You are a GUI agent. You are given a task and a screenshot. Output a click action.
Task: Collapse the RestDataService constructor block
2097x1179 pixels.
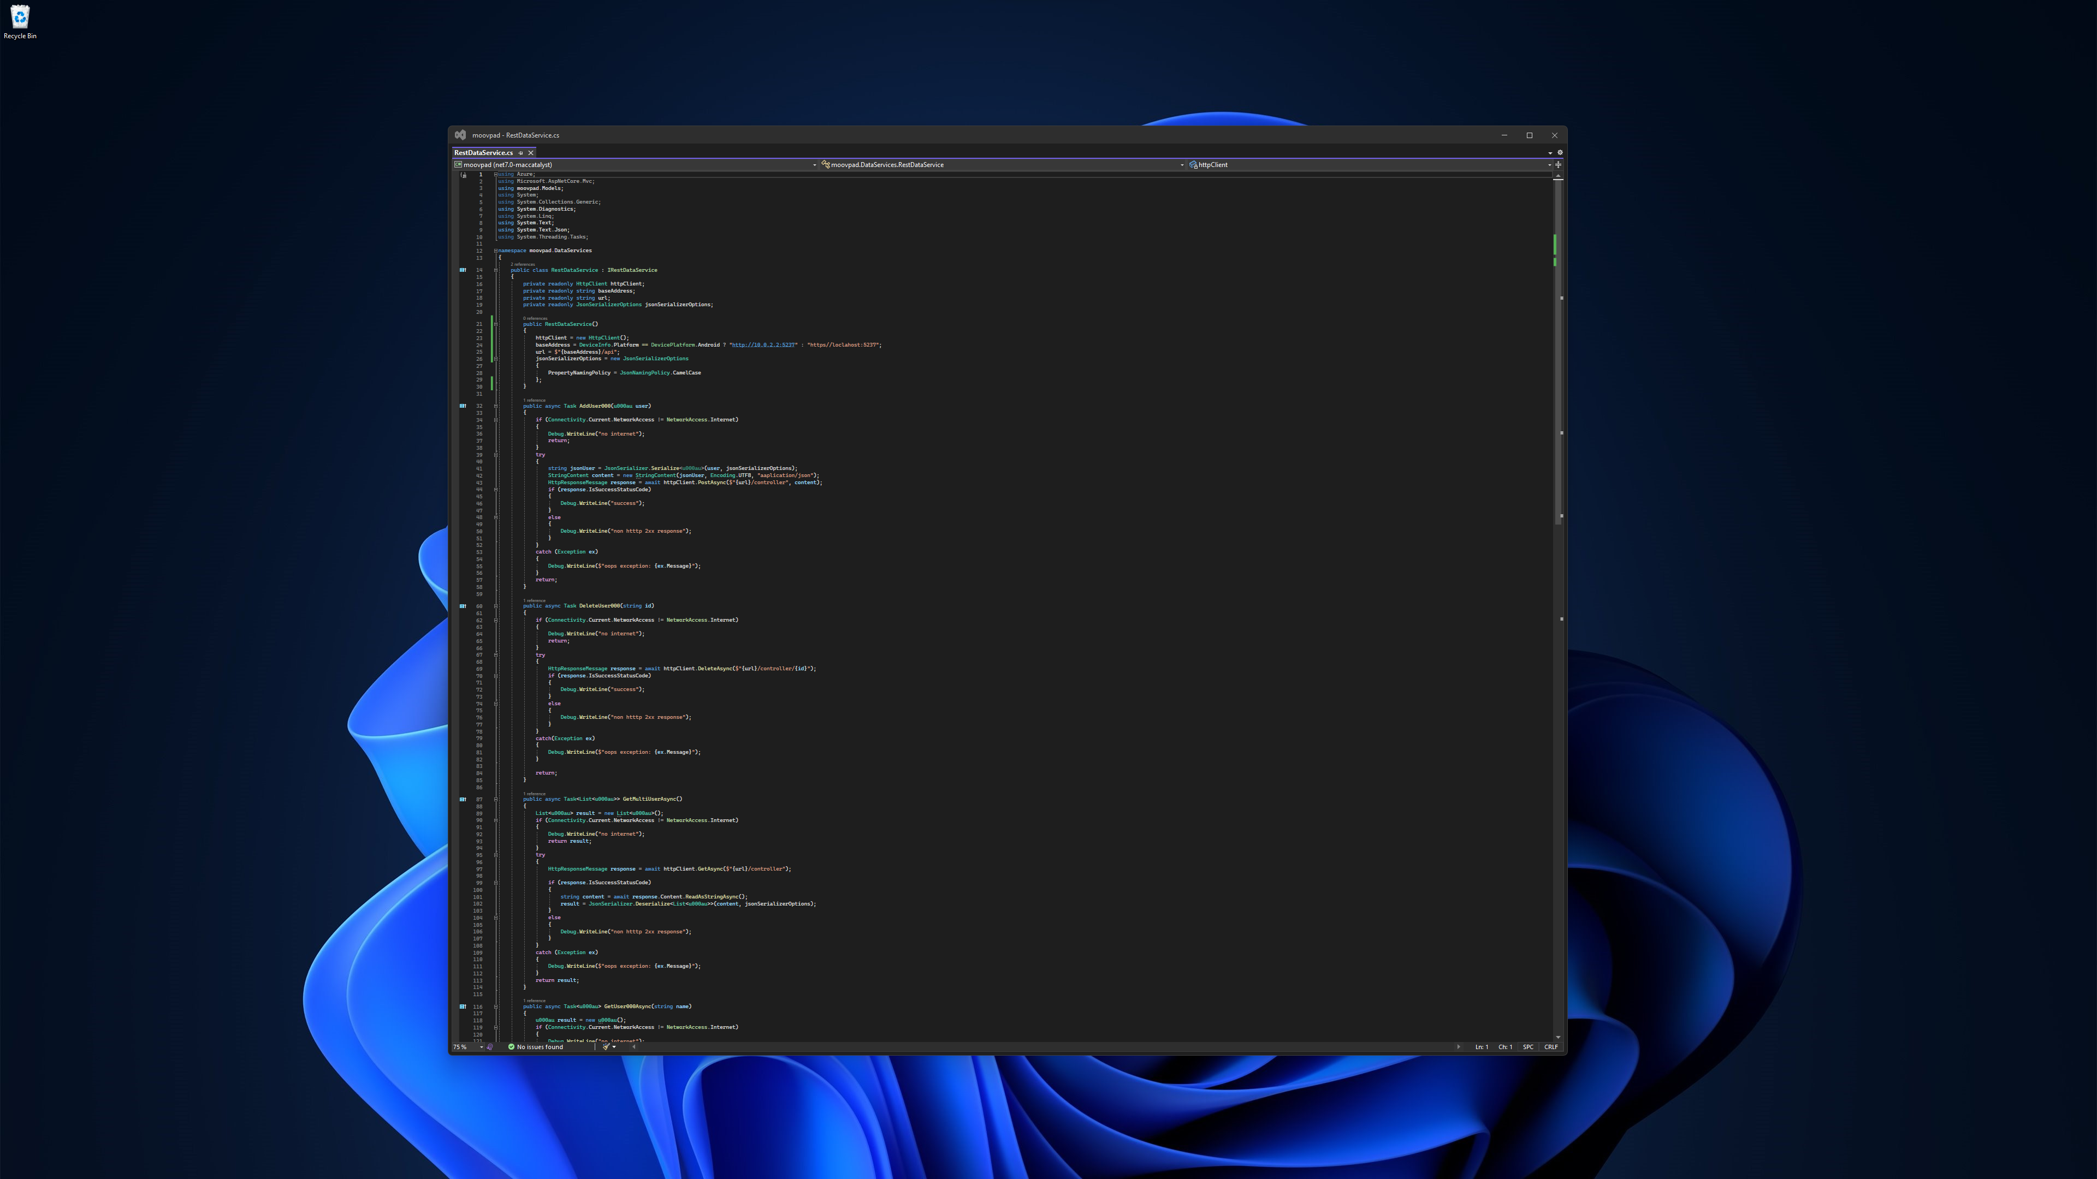pos(496,324)
